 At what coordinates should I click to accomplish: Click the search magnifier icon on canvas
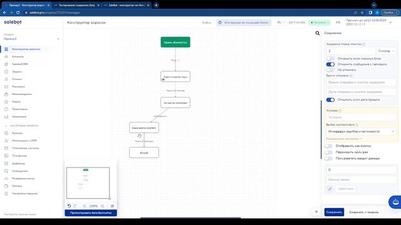pos(318,33)
